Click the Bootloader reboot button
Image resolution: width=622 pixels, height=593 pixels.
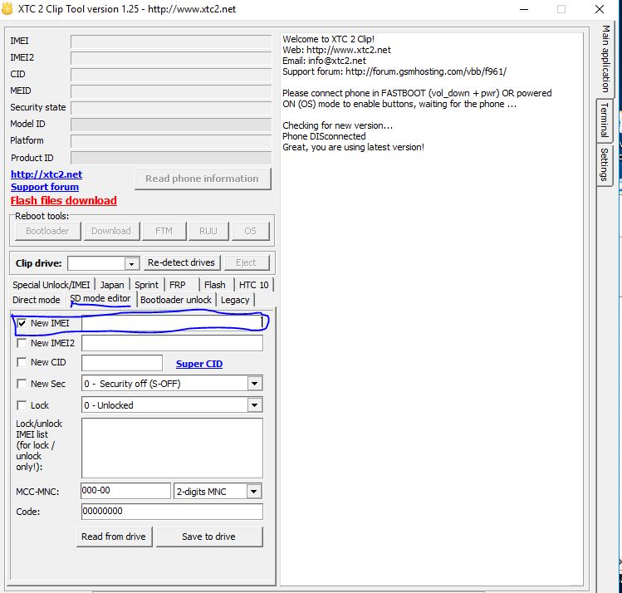pyautogui.click(x=47, y=231)
